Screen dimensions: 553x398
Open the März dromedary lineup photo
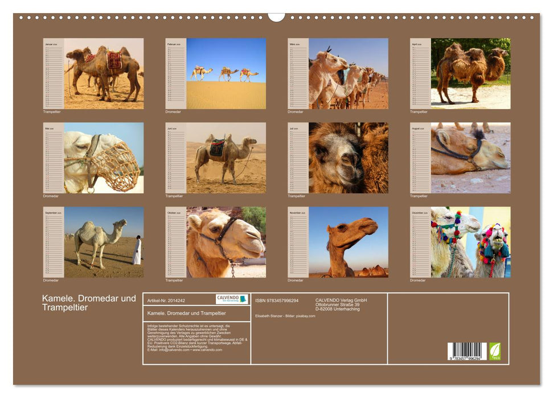coord(348,73)
